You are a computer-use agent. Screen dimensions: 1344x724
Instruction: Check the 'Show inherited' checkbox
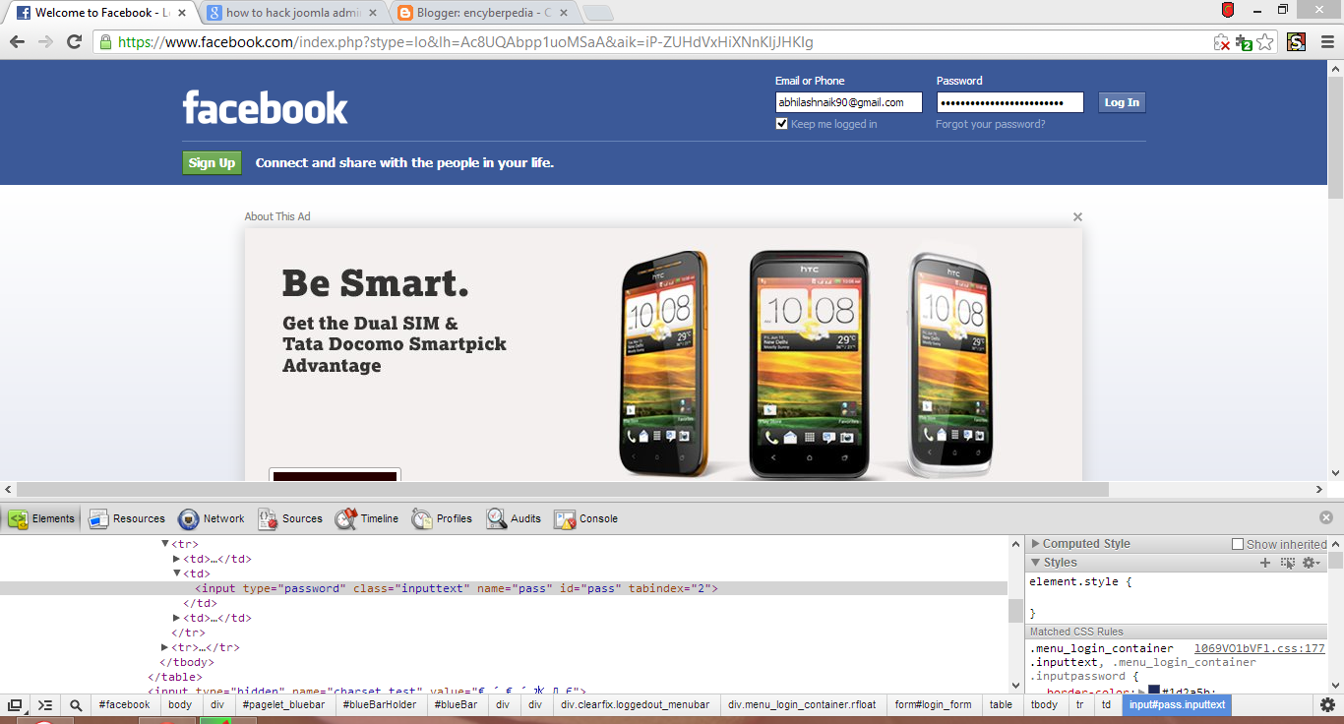coord(1238,544)
